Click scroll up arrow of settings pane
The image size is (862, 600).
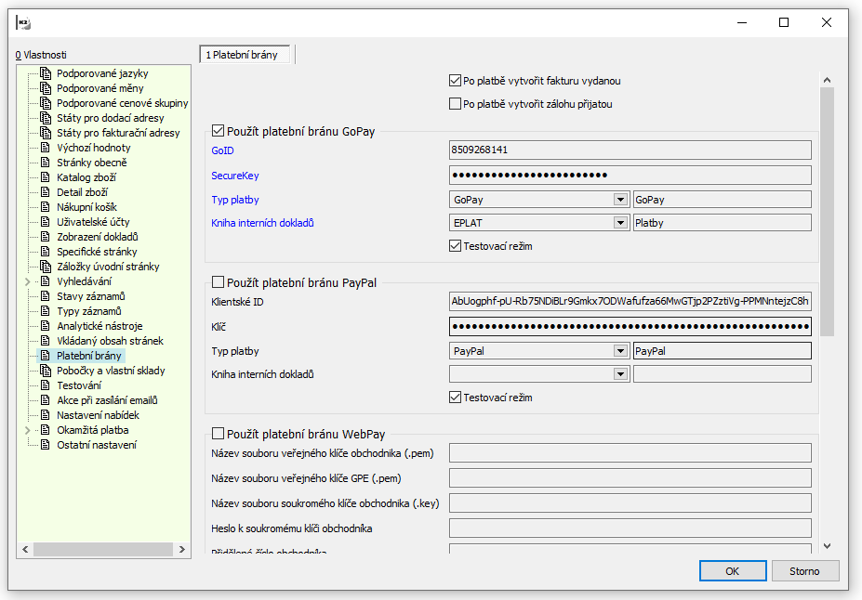[827, 80]
